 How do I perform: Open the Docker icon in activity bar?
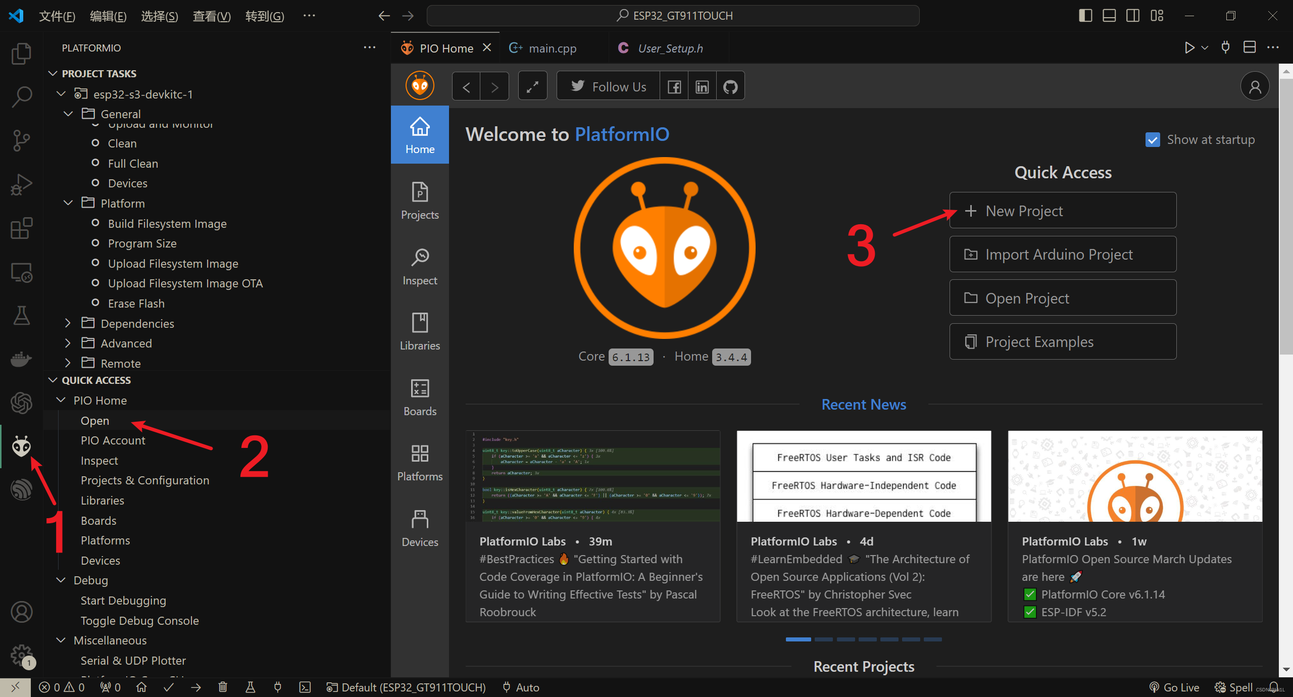coord(21,359)
